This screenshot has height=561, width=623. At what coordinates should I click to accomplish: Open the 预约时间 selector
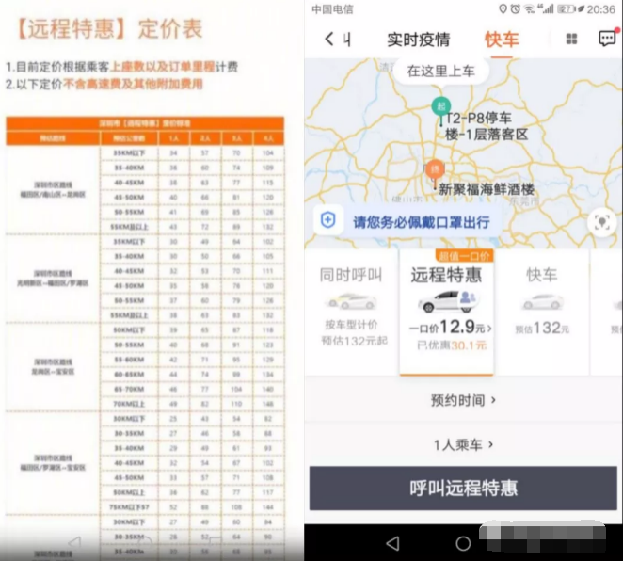point(463,400)
